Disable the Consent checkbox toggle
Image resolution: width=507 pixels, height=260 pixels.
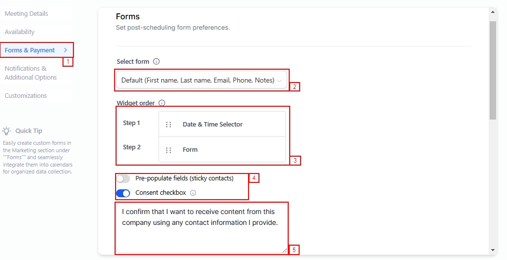coord(123,193)
